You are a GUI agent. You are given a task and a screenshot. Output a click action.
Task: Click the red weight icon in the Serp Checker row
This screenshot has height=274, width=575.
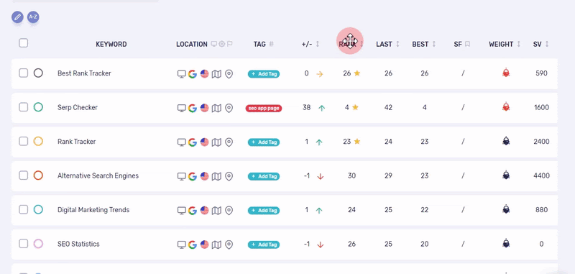pos(506,107)
